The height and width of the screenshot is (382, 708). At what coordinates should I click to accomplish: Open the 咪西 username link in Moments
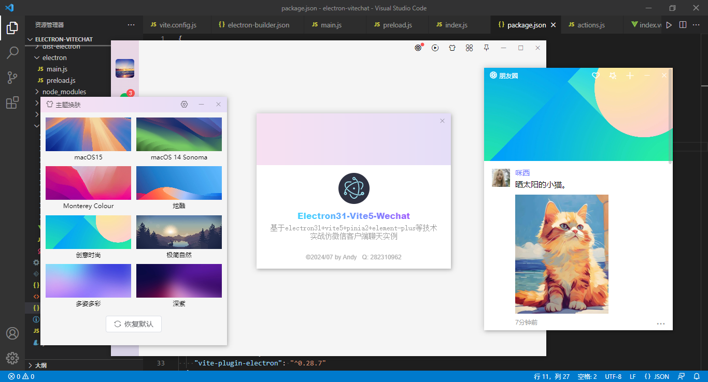(522, 173)
